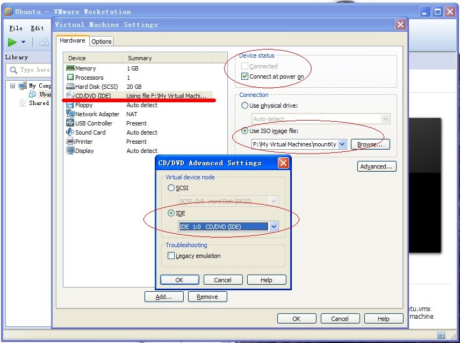This screenshot has width=460, height=343.
Task: Click the Library search field
Action: [29, 70]
